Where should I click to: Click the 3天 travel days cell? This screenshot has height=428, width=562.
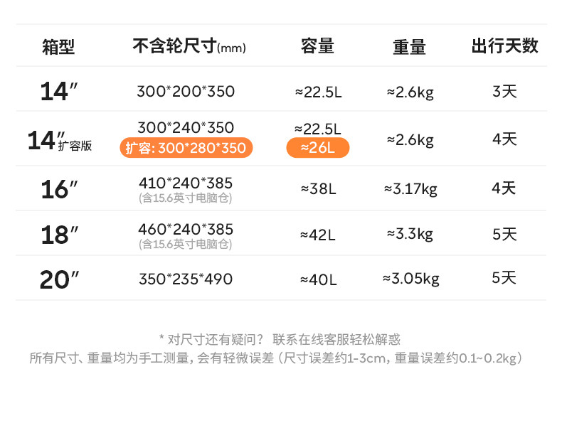pos(504,92)
